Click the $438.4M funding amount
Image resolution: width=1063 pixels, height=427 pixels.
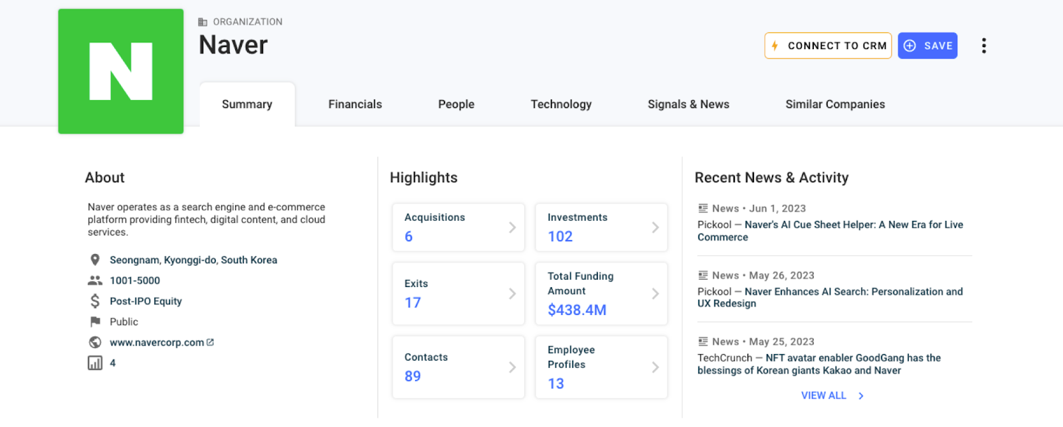[577, 310]
